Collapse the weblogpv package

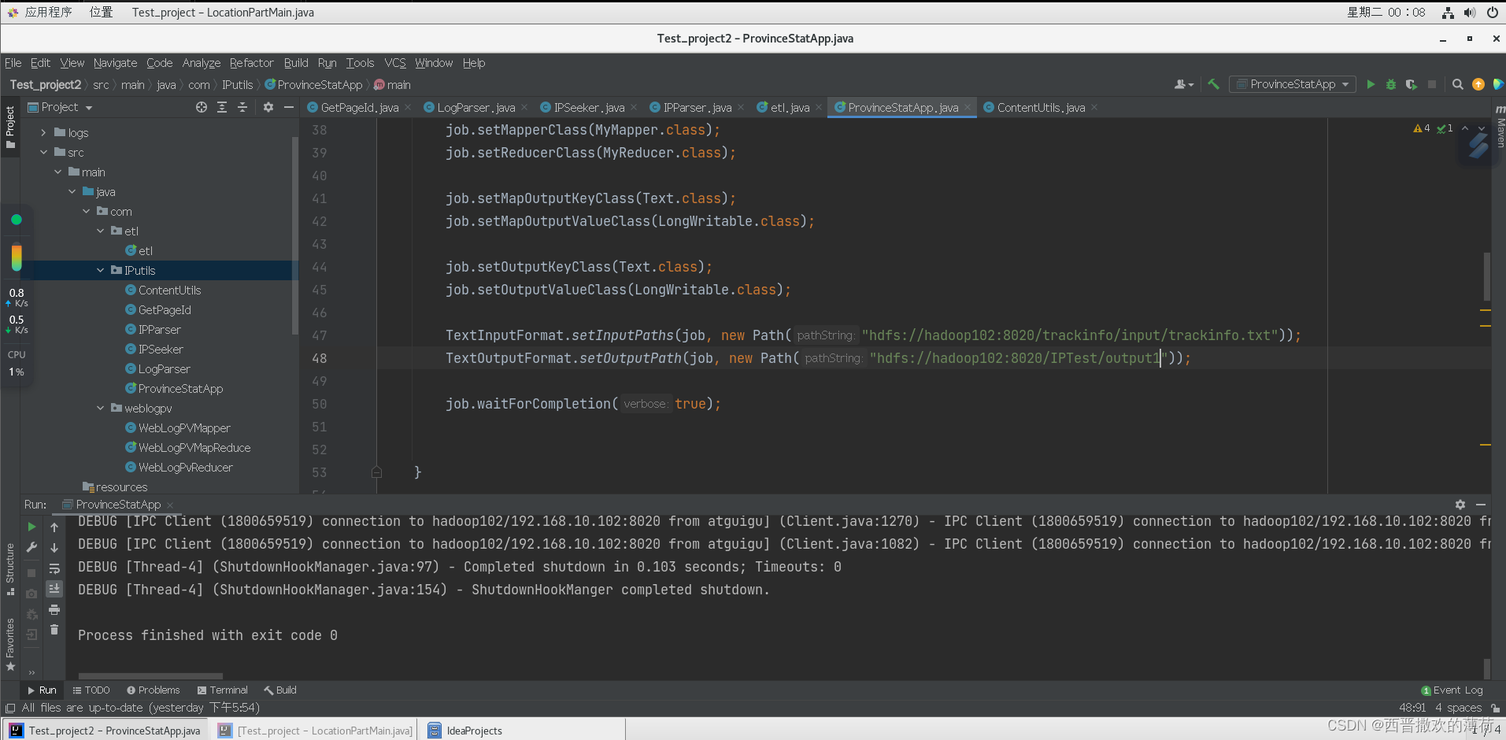101,409
